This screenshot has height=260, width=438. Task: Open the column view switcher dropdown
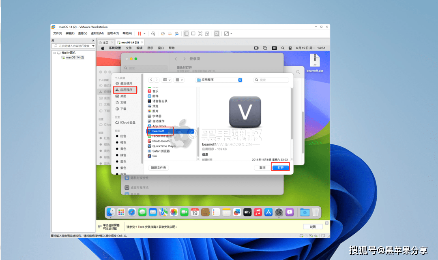pos(167,80)
